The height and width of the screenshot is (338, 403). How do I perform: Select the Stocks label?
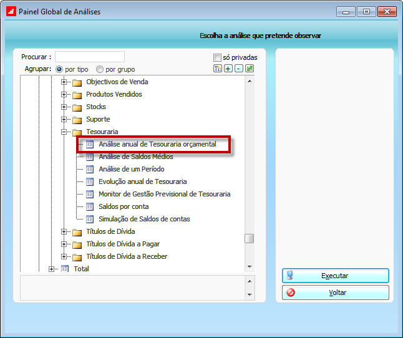[x=96, y=107]
